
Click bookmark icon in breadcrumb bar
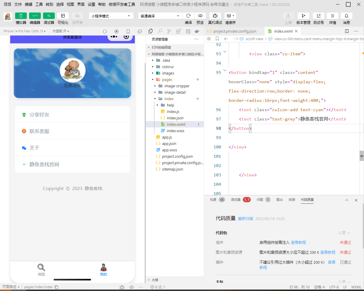217,39
